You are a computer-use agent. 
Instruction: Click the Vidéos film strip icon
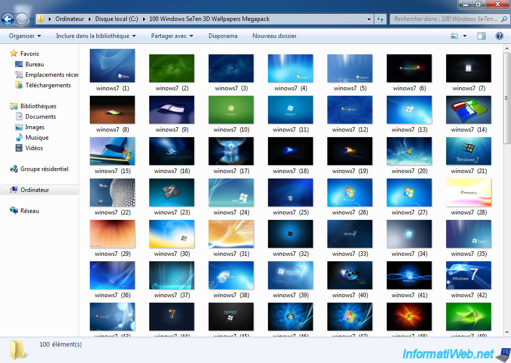pyautogui.click(x=19, y=148)
